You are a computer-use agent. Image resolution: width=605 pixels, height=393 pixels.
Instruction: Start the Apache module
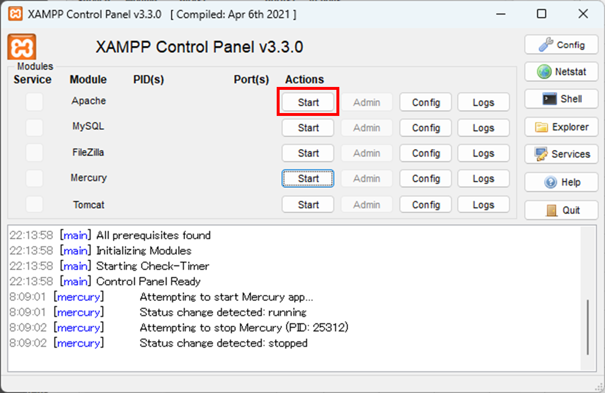[307, 102]
